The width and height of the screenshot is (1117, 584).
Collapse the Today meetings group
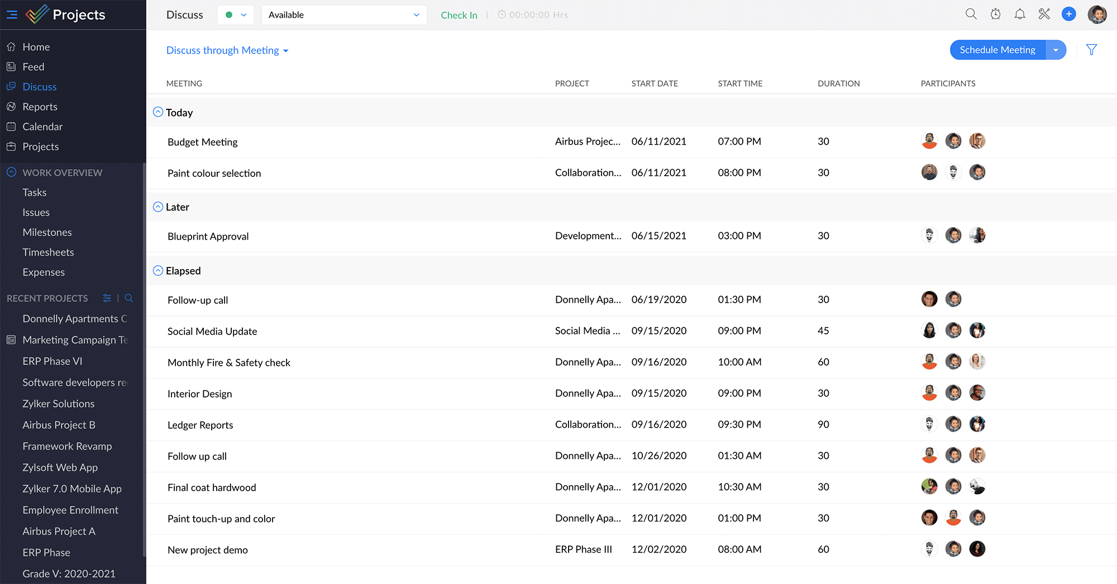click(x=158, y=112)
